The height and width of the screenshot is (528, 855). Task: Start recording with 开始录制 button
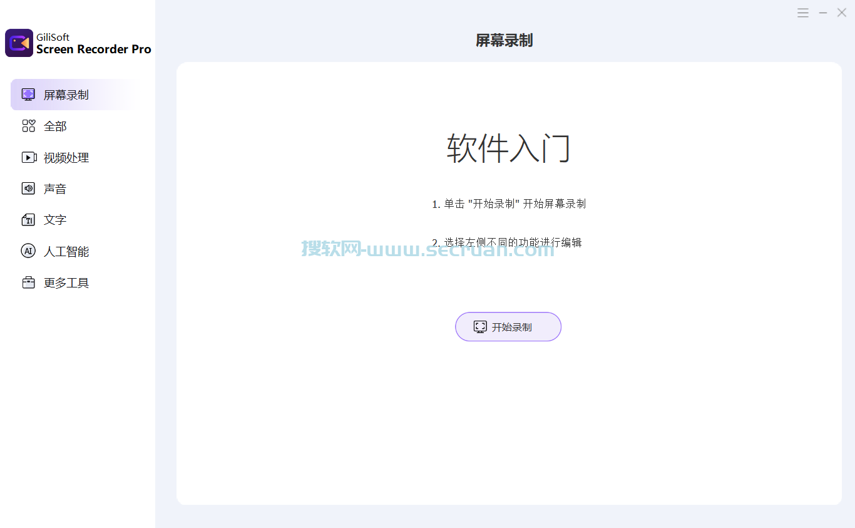coord(508,326)
